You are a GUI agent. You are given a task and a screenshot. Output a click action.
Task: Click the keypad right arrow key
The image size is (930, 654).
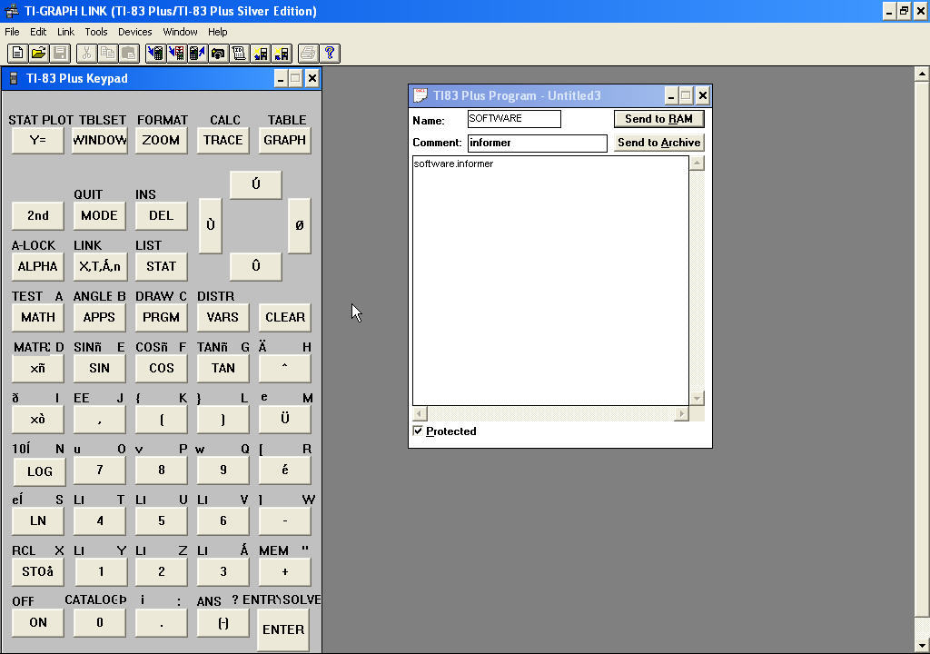pos(300,225)
